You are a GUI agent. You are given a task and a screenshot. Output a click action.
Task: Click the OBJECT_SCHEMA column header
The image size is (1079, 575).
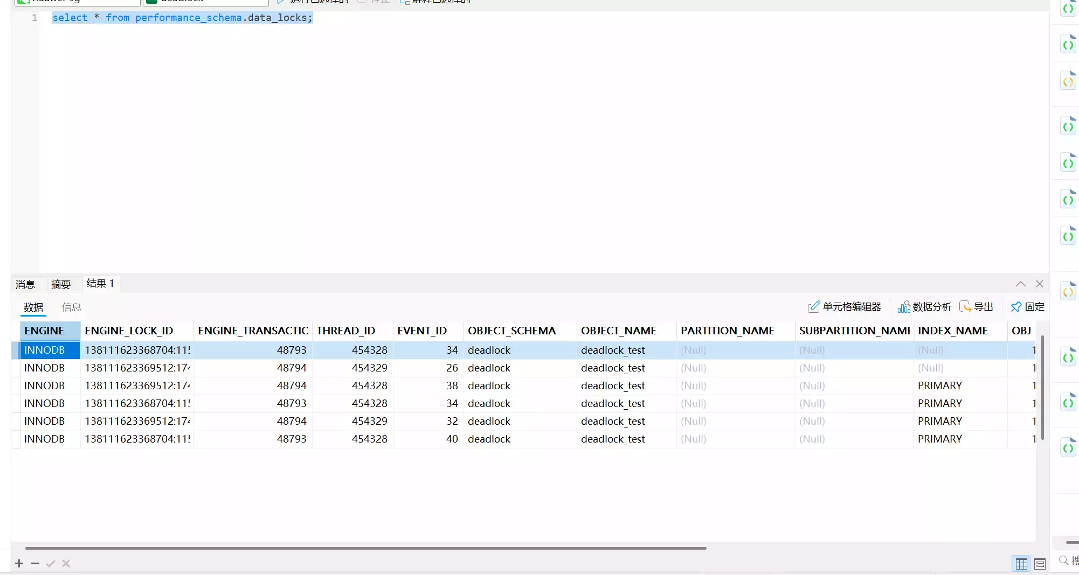[x=511, y=331]
